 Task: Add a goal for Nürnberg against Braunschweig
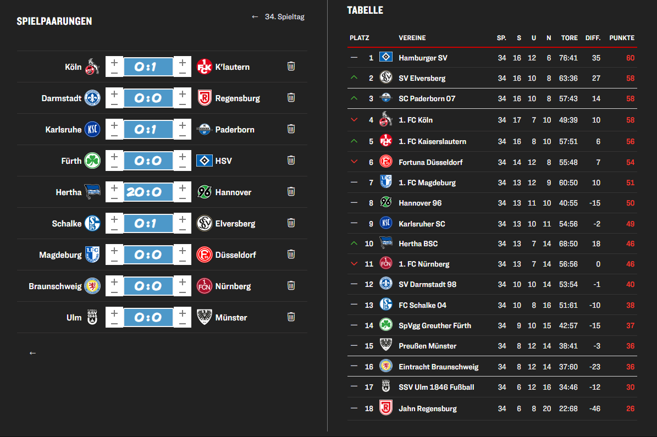click(x=183, y=281)
